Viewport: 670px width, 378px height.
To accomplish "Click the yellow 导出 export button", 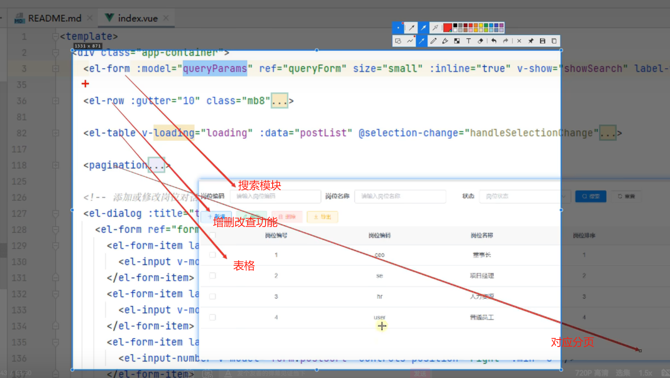I will [322, 217].
